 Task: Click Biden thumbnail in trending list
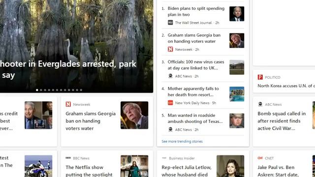click(237, 14)
